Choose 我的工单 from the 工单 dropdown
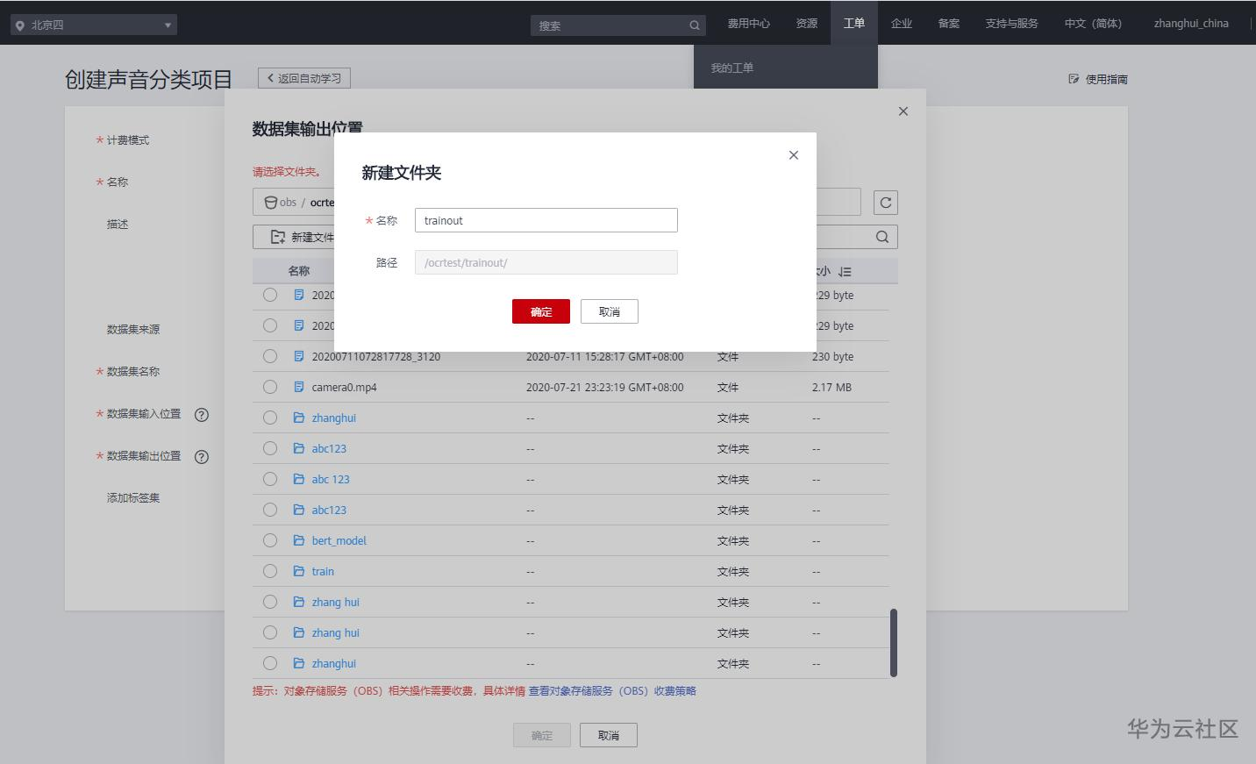1256x764 pixels. (732, 68)
